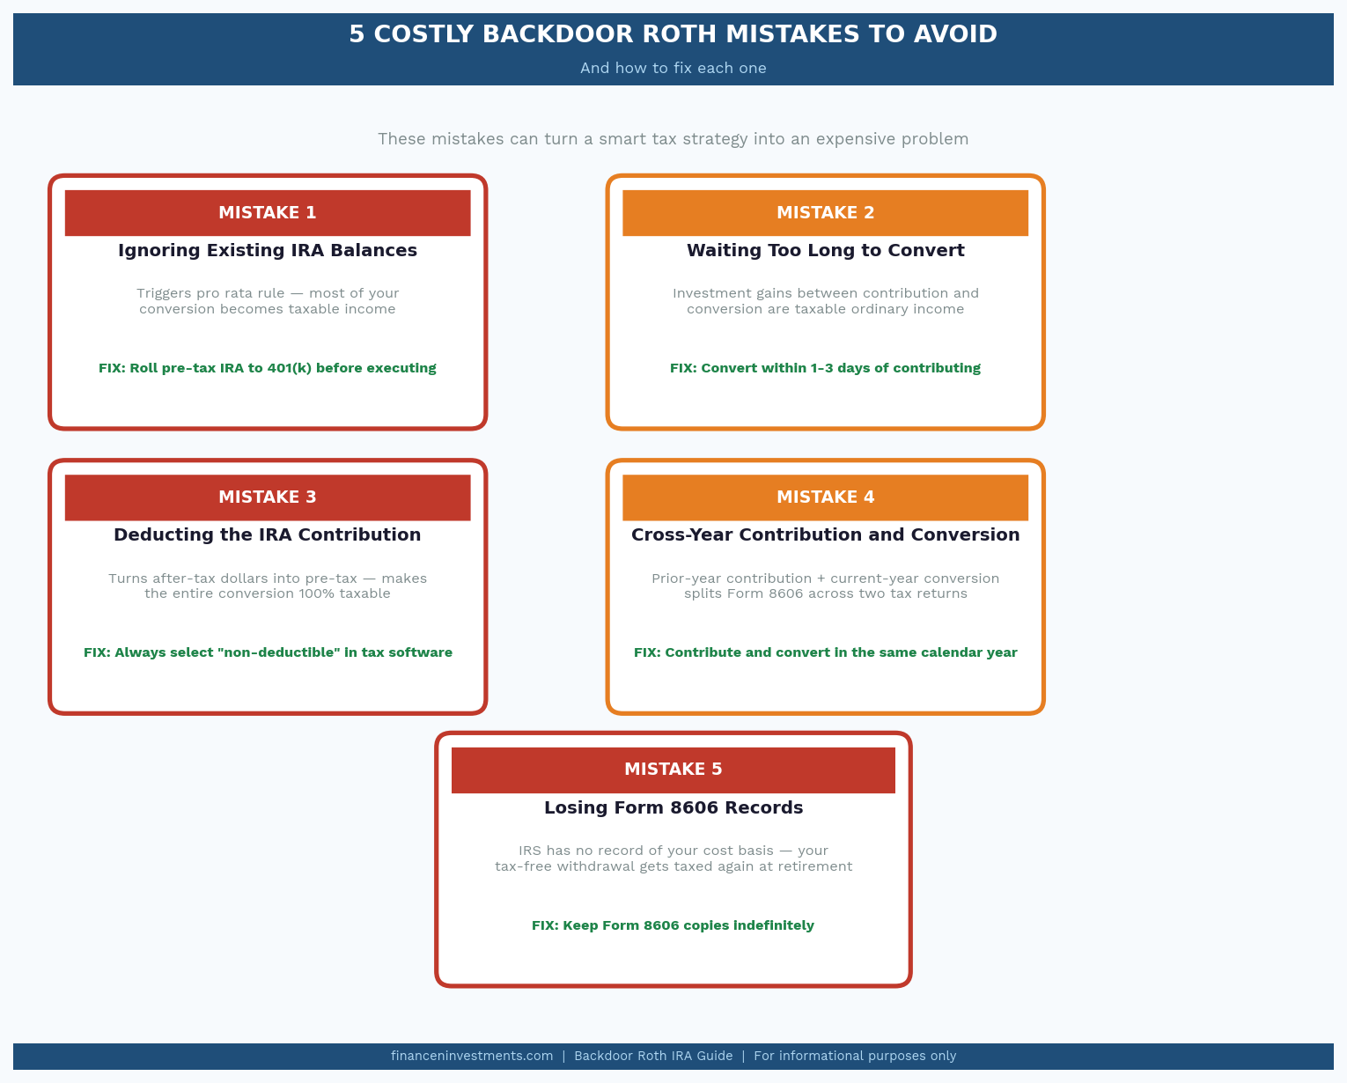Click the MISTAKE 1 header banner
This screenshot has width=1347, height=1083.
(268, 213)
